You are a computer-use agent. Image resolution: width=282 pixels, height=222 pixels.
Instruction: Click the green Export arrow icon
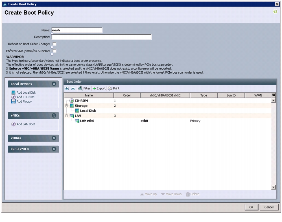click(x=94, y=89)
